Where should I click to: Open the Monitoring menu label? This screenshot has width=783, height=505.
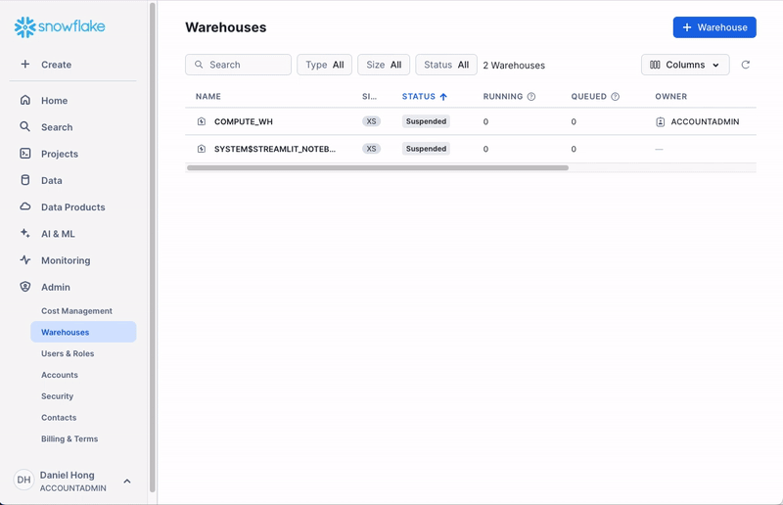[66, 260]
